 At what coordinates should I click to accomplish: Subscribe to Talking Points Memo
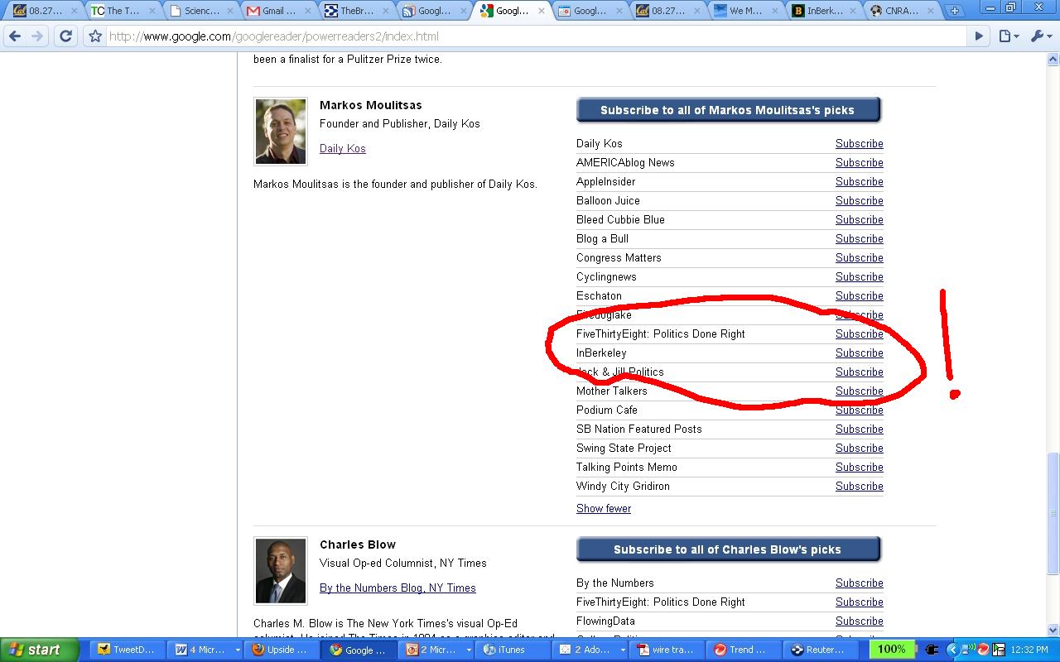click(859, 467)
